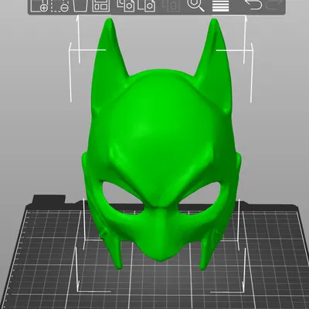Click the Add object toolbar icon
This screenshot has height=309, width=309.
click(39, 5)
